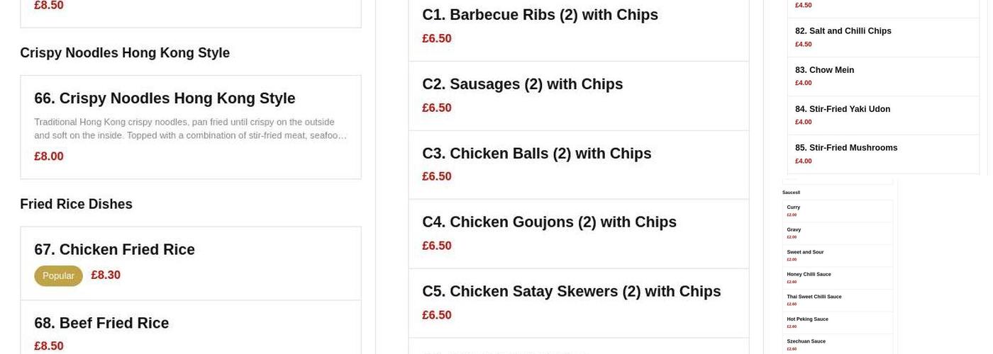Screen dimensions: 993x354
Task: Open 83. Chow Mein item
Action: (x=824, y=70)
